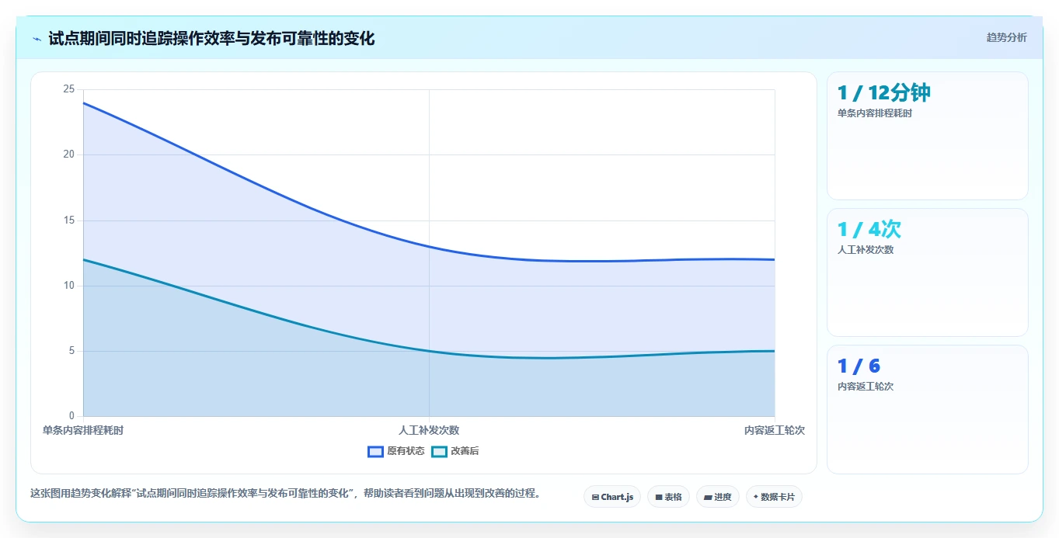Image resolution: width=1059 pixels, height=538 pixels.
Task: Click the 数据卡片 sparkle icon
Action: (x=755, y=497)
